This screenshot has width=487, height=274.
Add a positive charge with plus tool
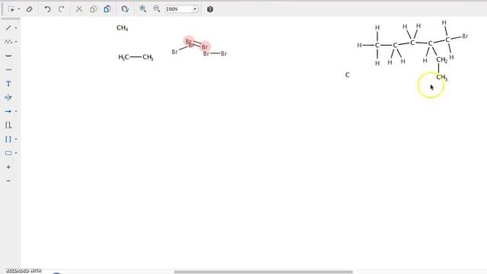coord(8,167)
